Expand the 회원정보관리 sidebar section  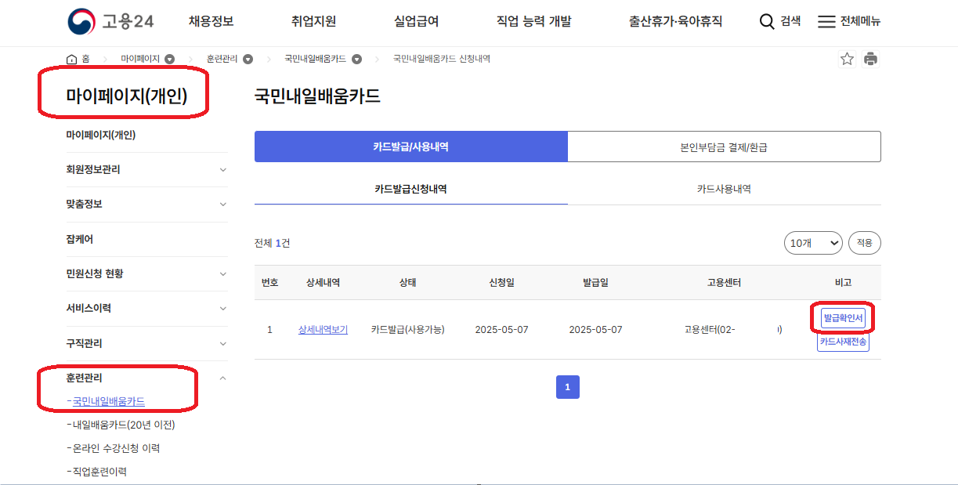coord(224,169)
